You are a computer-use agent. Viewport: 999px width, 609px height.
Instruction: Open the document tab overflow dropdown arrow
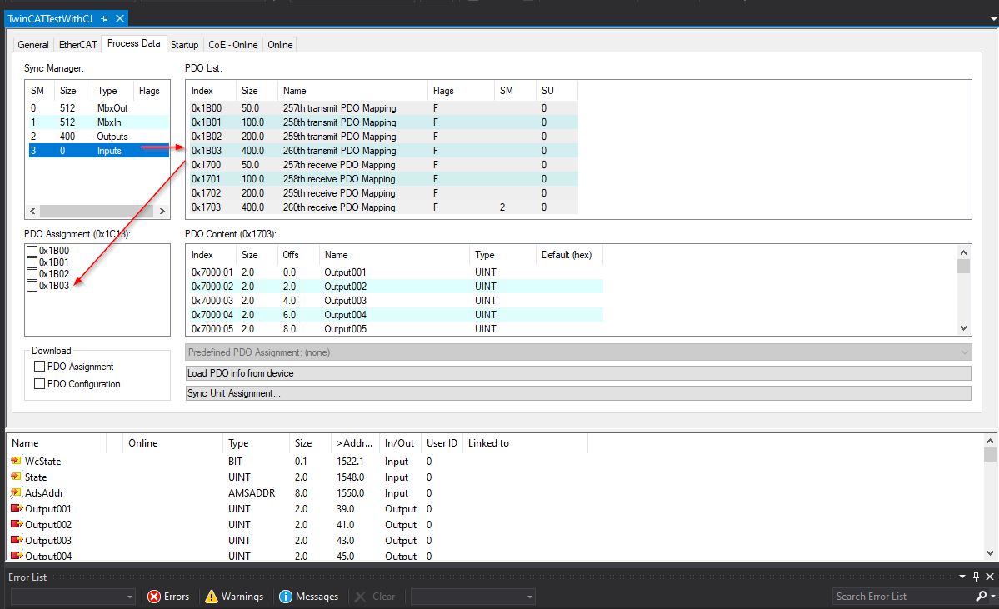coord(993,19)
